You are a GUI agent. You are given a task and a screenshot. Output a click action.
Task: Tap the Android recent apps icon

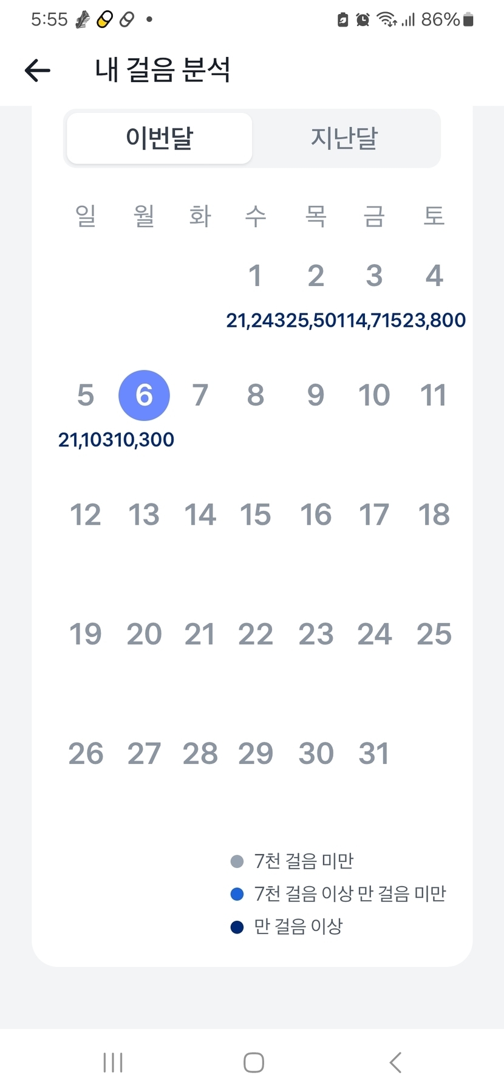[113, 1062]
